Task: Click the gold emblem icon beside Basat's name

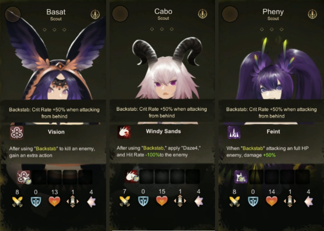Action: click(x=95, y=14)
